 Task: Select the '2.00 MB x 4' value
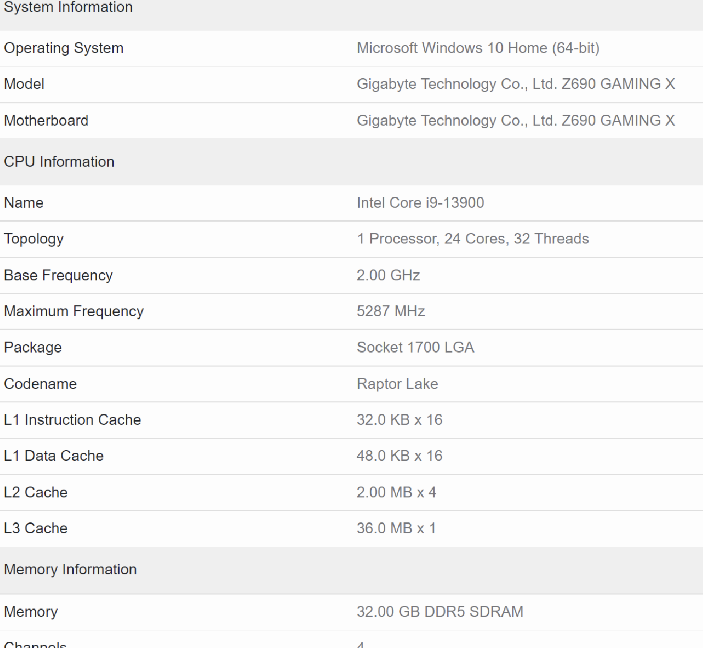pyautogui.click(x=396, y=492)
